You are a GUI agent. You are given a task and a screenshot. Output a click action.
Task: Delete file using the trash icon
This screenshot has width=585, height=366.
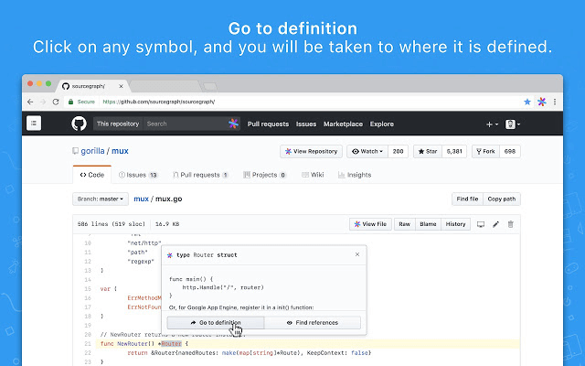pyautogui.click(x=511, y=224)
